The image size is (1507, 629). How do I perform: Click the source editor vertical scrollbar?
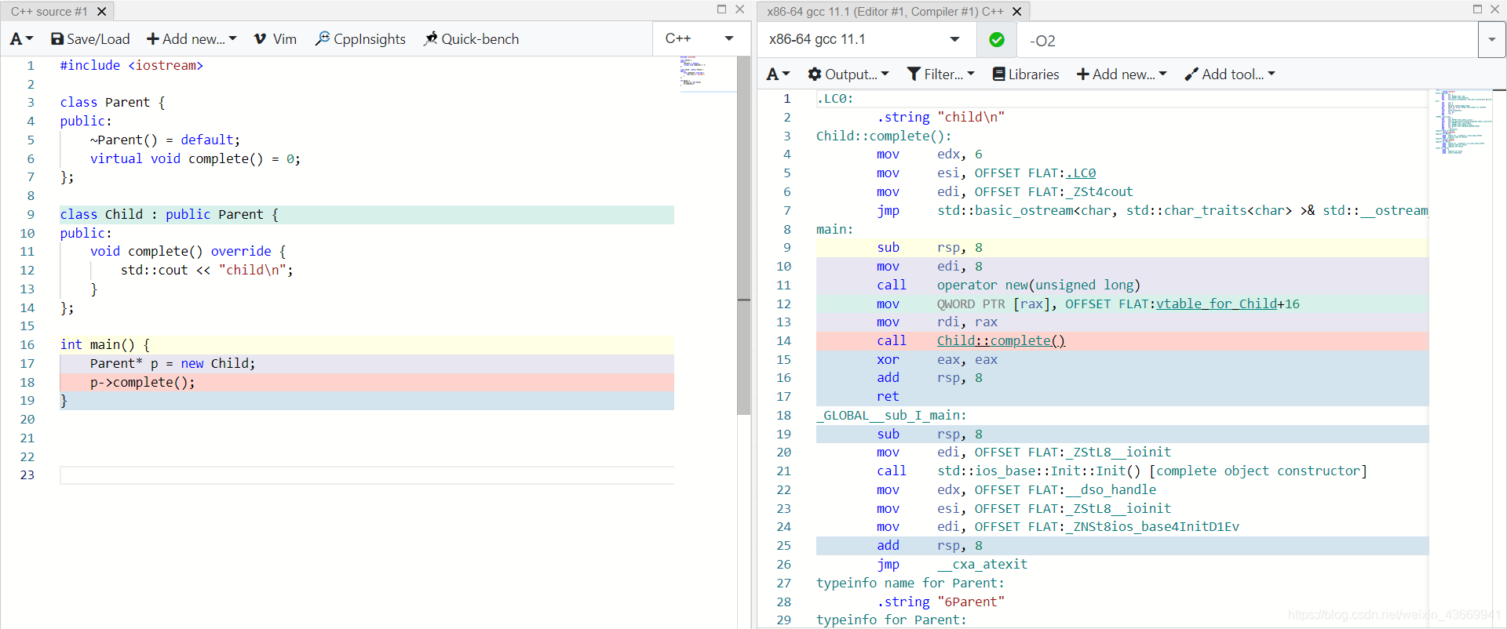click(x=744, y=235)
